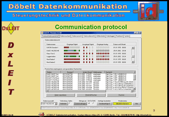Image resolution: width=169 pixels, height=117 pixels.
Task: Click digital outputs indicators of DxFUN:Standort I
Action: point(88,48)
